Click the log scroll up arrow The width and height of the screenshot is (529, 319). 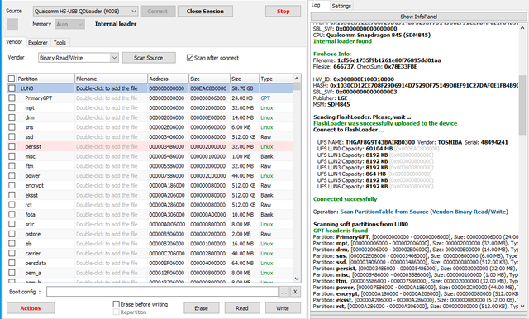pyautogui.click(x=522, y=28)
